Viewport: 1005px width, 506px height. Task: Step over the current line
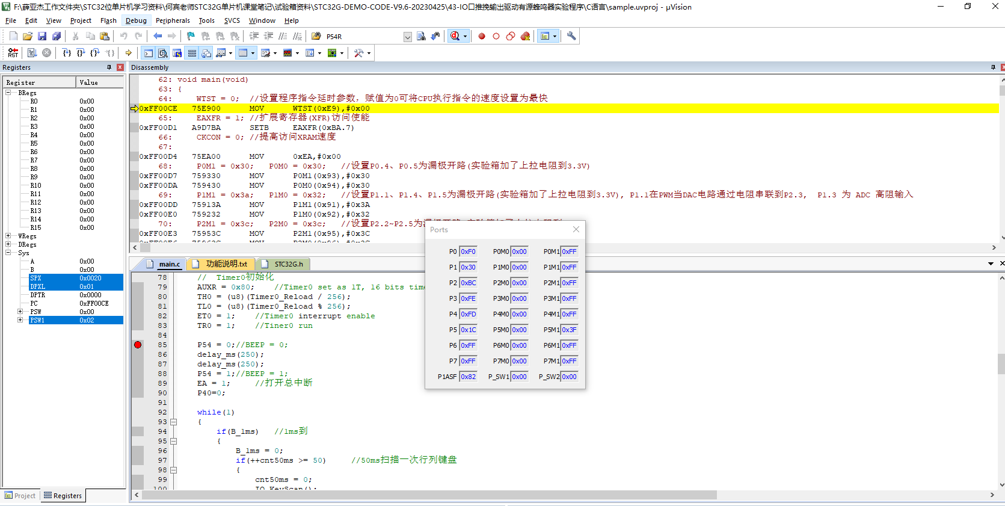click(81, 53)
